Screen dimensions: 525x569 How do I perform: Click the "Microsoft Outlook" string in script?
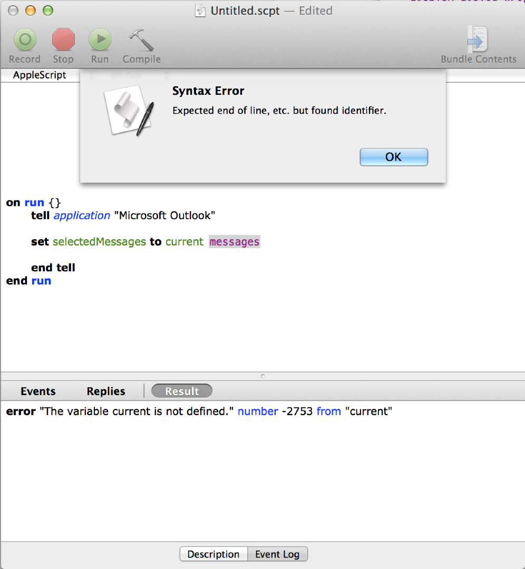164,215
